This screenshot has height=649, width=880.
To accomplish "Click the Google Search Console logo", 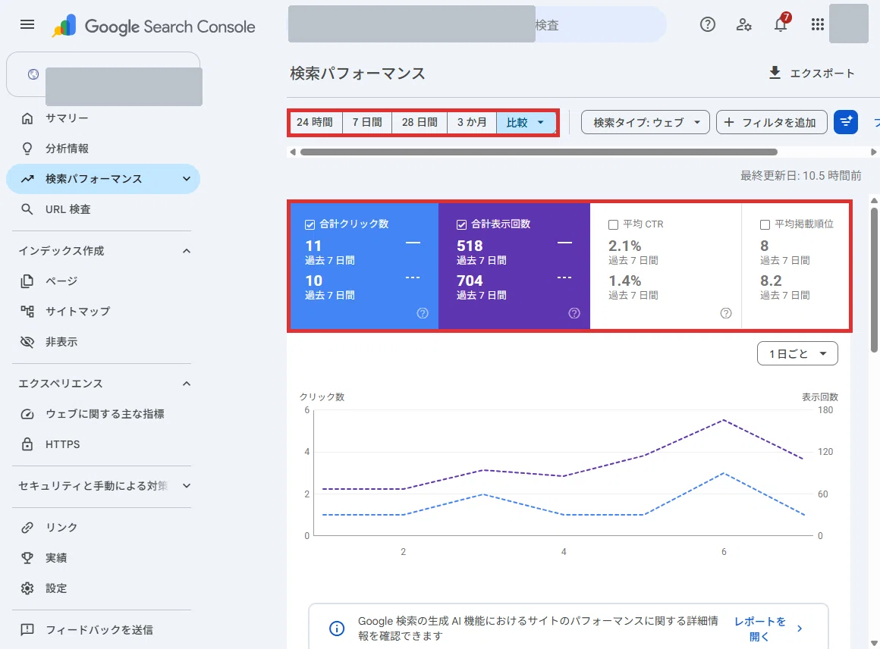I will (x=153, y=26).
